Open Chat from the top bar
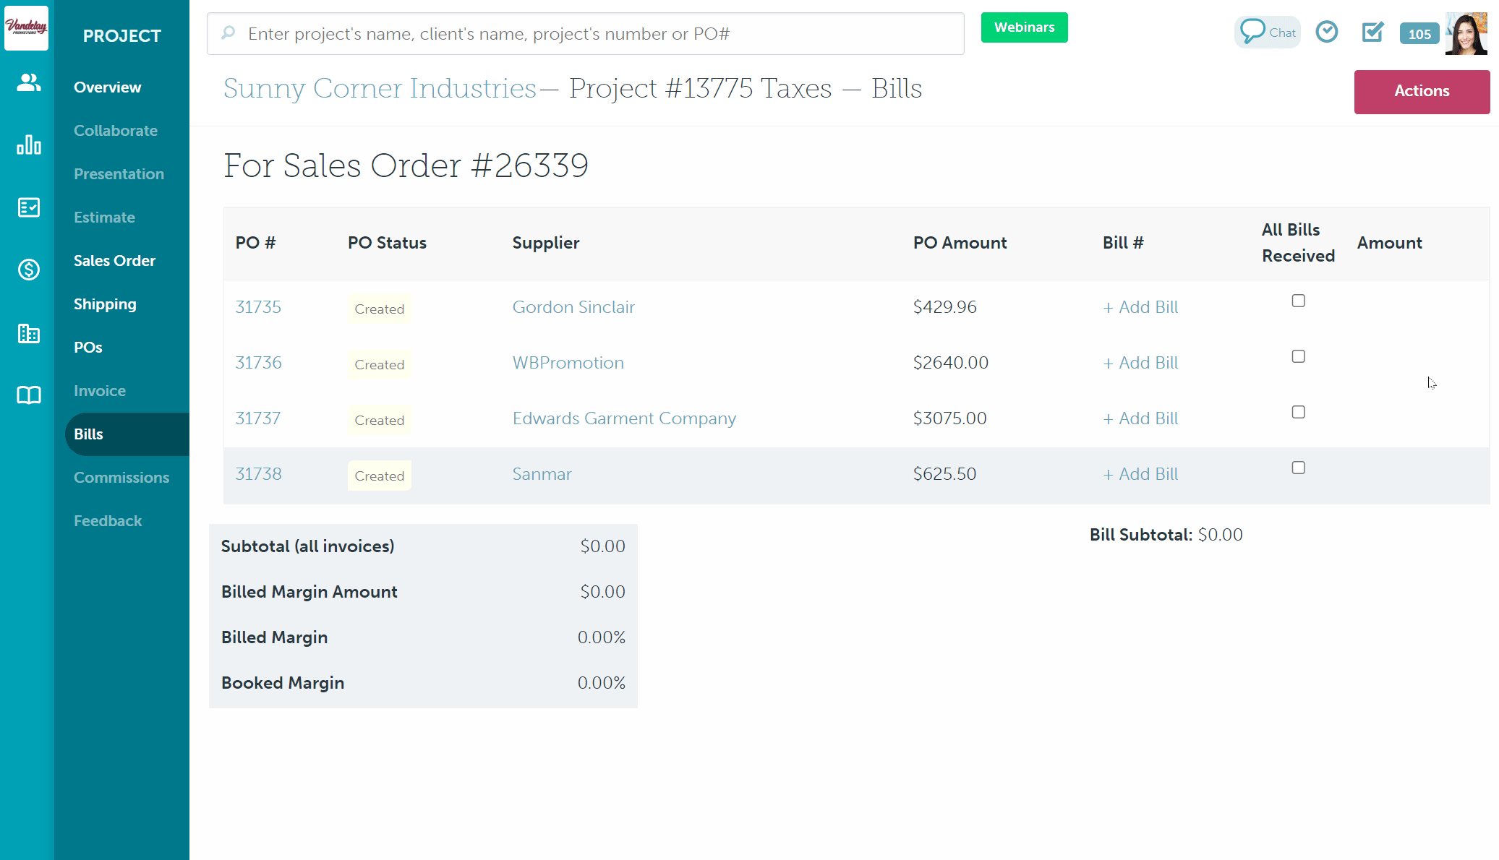The image size is (1499, 860). pyautogui.click(x=1267, y=32)
